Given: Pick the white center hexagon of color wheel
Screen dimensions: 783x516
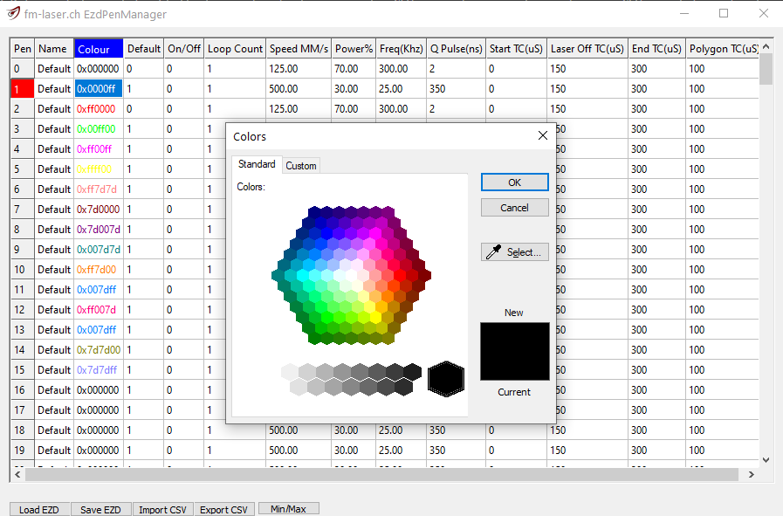Looking at the screenshot, I should (351, 275).
